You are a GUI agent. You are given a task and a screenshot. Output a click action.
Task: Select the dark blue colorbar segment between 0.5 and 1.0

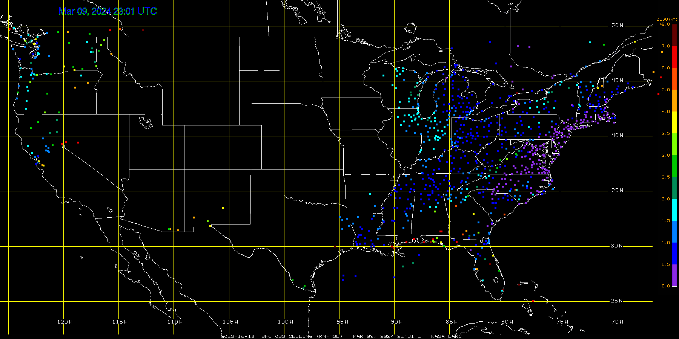point(674,253)
